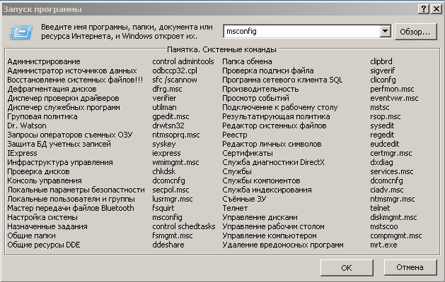Select the Управление дисками entry
The width and height of the screenshot is (445, 282).
coord(255,218)
